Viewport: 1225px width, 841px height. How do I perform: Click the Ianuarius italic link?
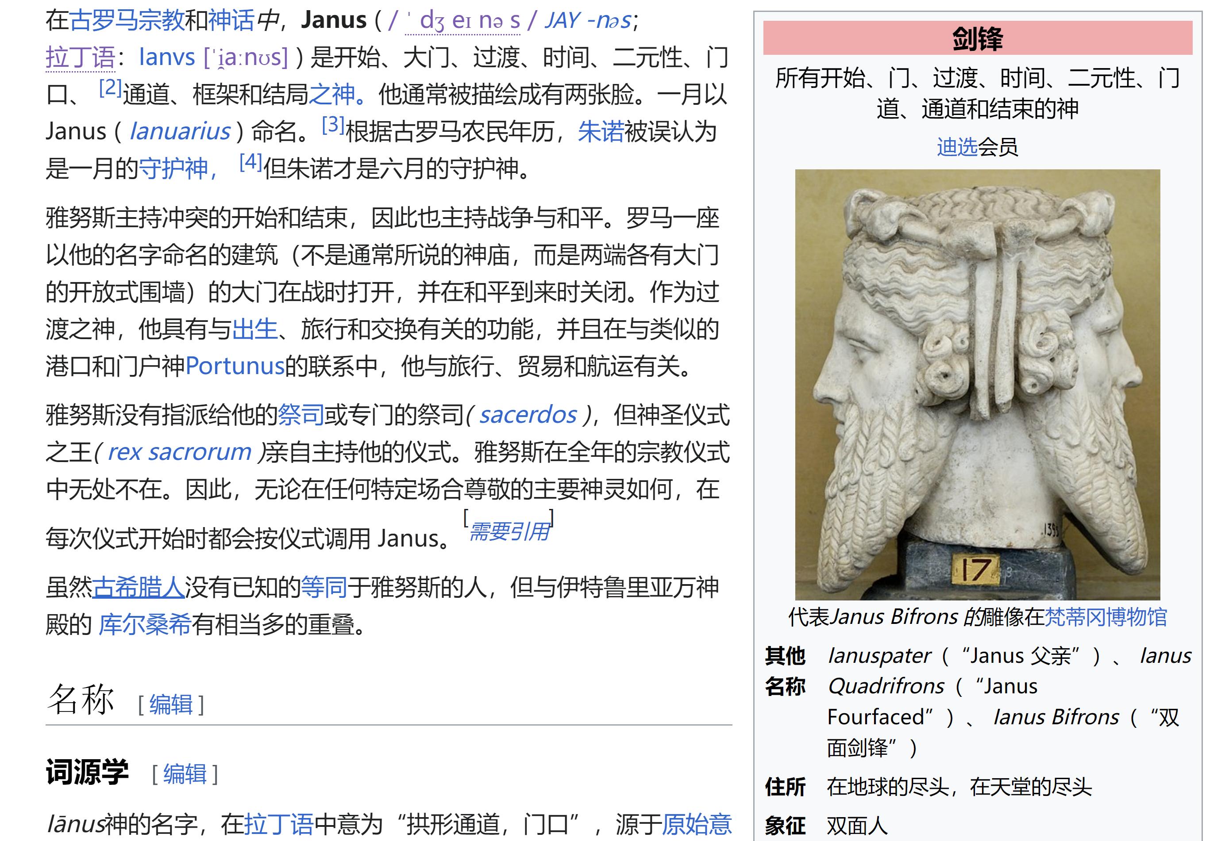coord(180,131)
